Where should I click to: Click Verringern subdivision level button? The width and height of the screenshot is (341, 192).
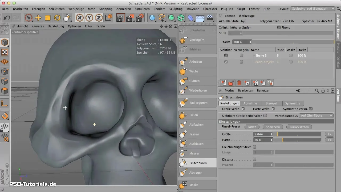[198, 40]
